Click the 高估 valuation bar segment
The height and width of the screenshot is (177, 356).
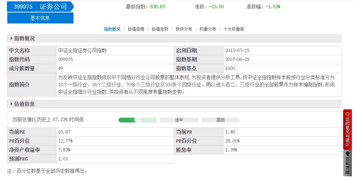pyautogui.click(x=220, y=120)
